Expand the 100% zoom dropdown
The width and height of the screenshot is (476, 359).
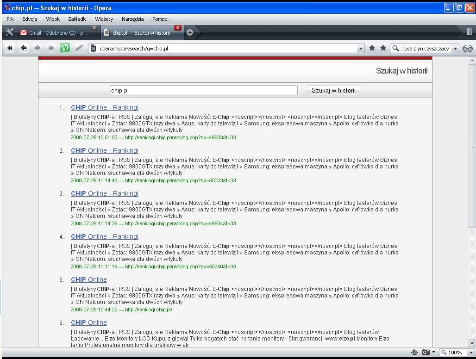471,353
